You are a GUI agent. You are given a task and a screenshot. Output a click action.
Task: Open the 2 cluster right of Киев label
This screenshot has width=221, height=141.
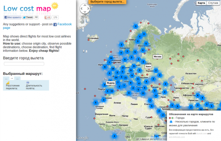(x=156, y=71)
